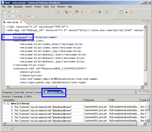Open the Navigate menu
This screenshot has width=152, height=132.
pyautogui.click(x=18, y=7)
